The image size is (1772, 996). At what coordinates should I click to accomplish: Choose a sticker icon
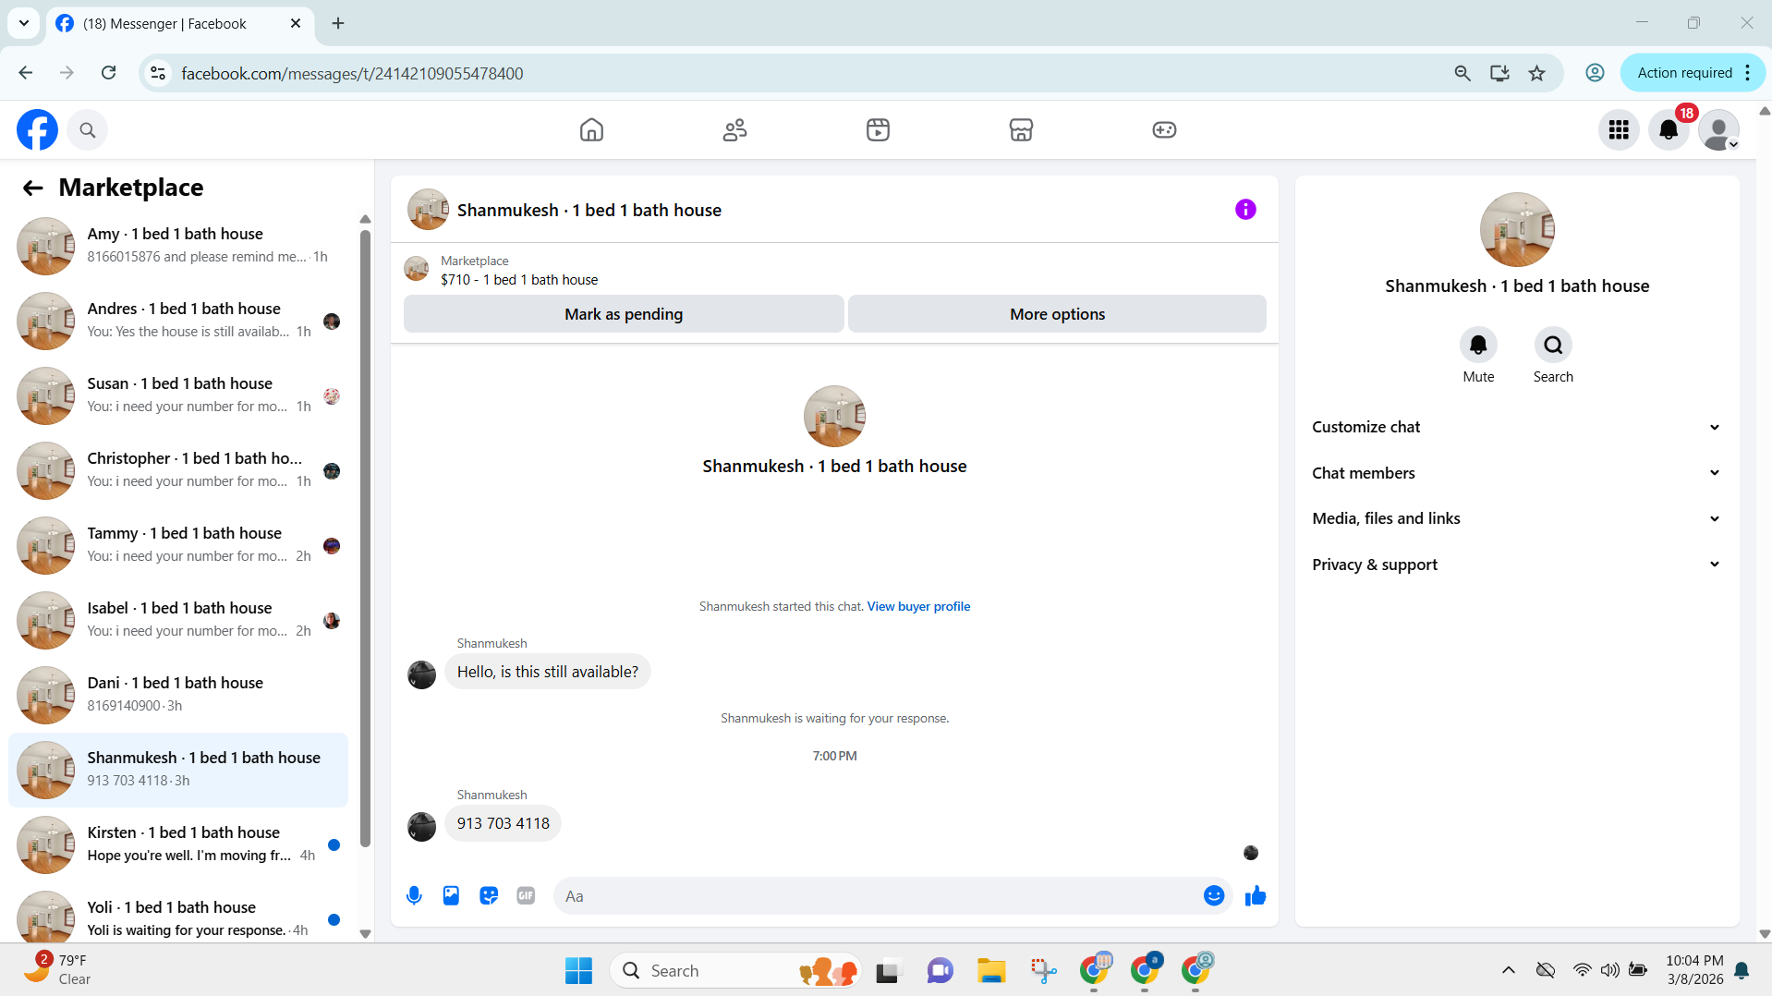point(489,896)
